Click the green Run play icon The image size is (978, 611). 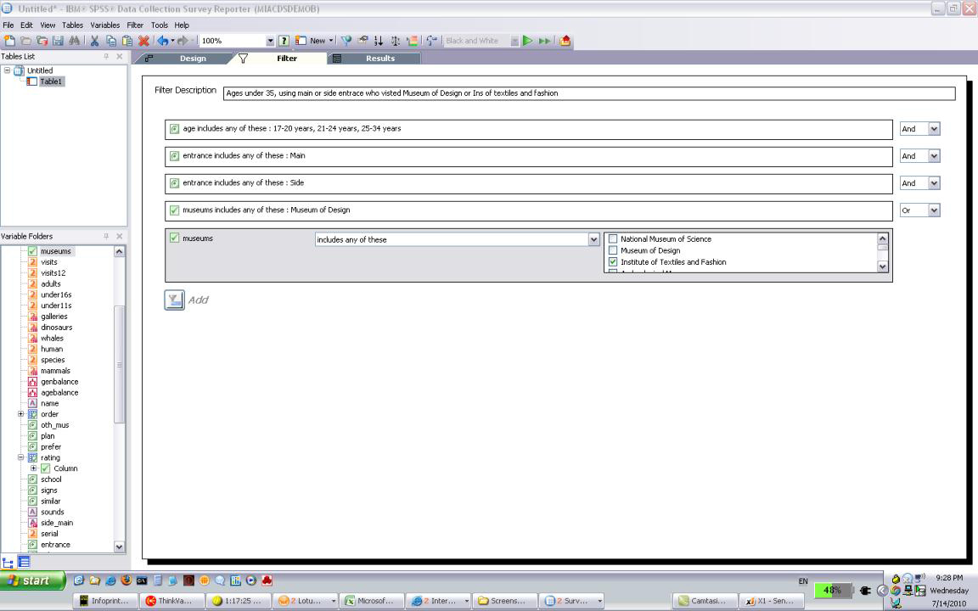point(528,41)
